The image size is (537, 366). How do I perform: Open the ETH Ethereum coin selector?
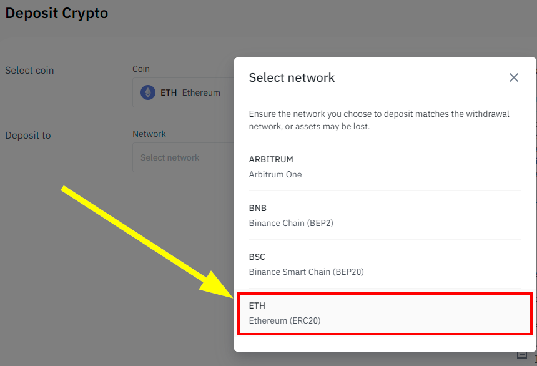click(x=182, y=92)
